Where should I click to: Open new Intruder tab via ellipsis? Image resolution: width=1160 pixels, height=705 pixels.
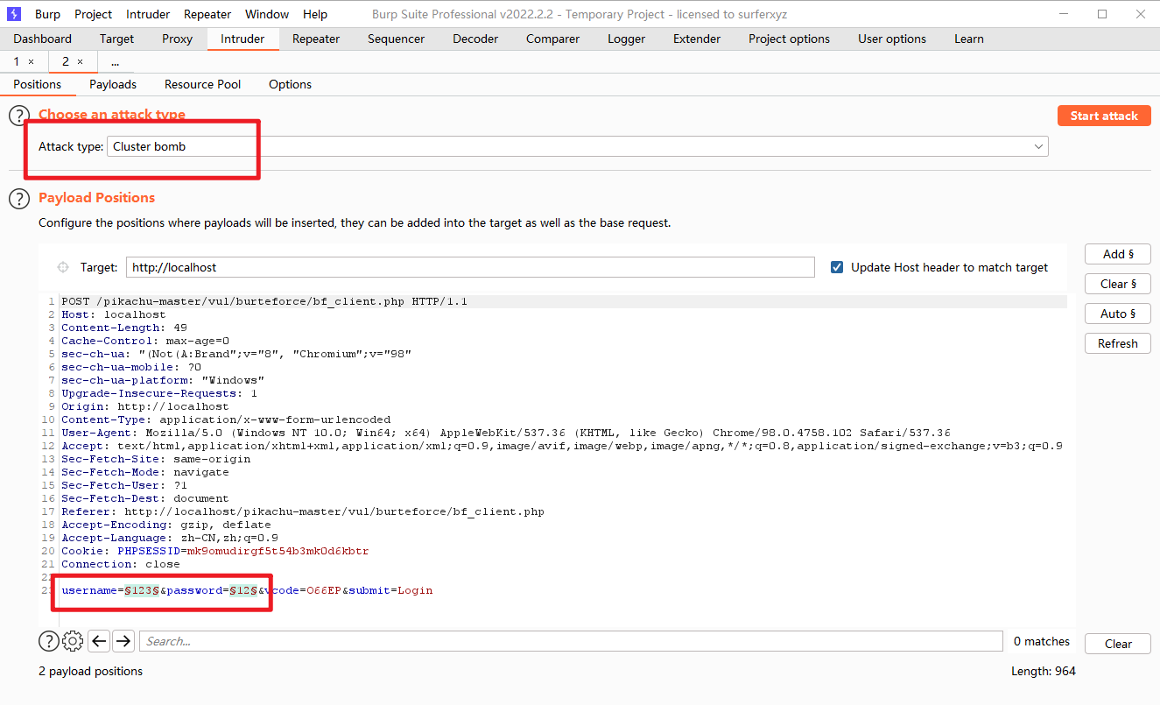[116, 62]
